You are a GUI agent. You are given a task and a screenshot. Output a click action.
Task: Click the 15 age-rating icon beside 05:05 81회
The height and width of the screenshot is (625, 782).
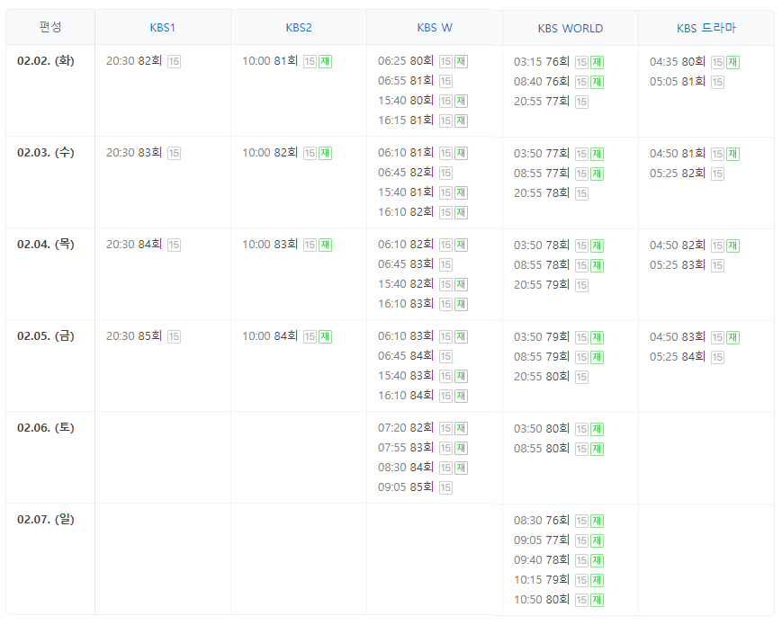coord(718,82)
